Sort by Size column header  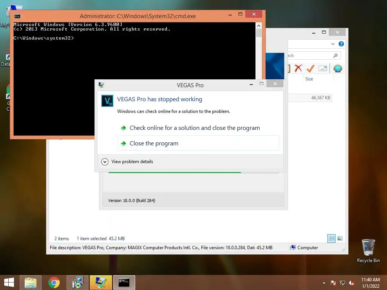point(309,79)
